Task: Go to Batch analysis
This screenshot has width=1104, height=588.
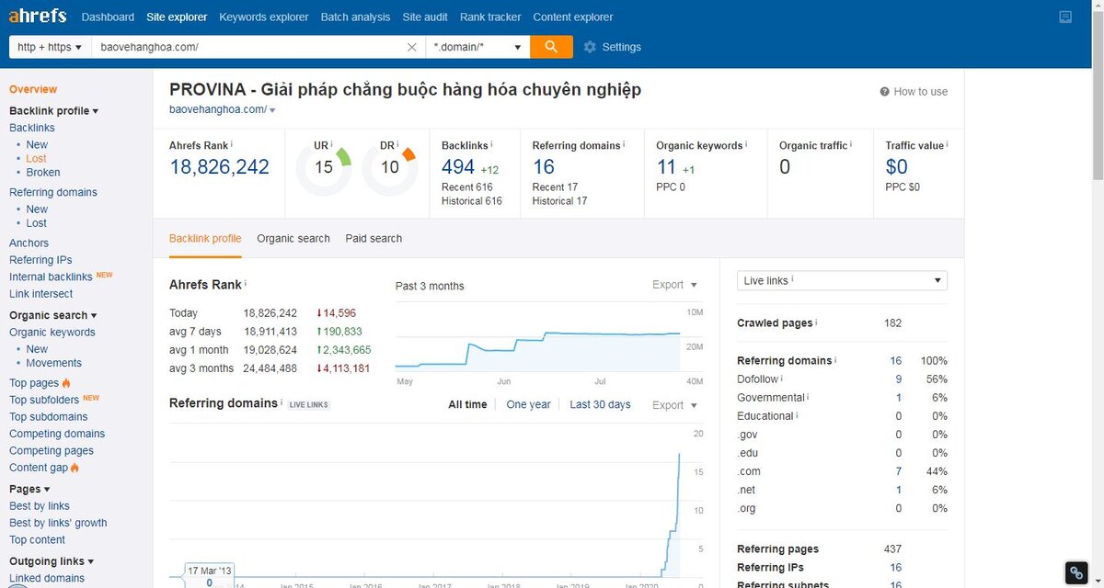Action: [x=355, y=17]
